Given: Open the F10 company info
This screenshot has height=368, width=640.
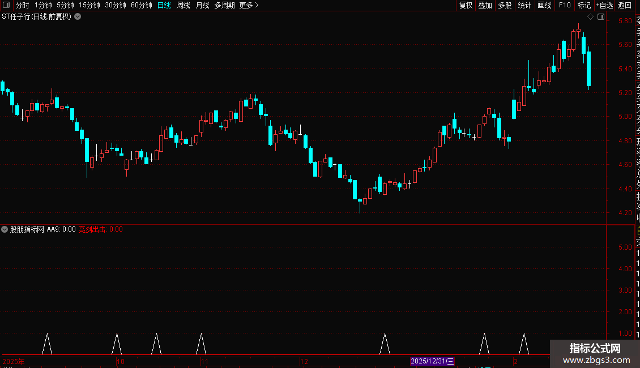Looking at the screenshot, I should (565, 5).
